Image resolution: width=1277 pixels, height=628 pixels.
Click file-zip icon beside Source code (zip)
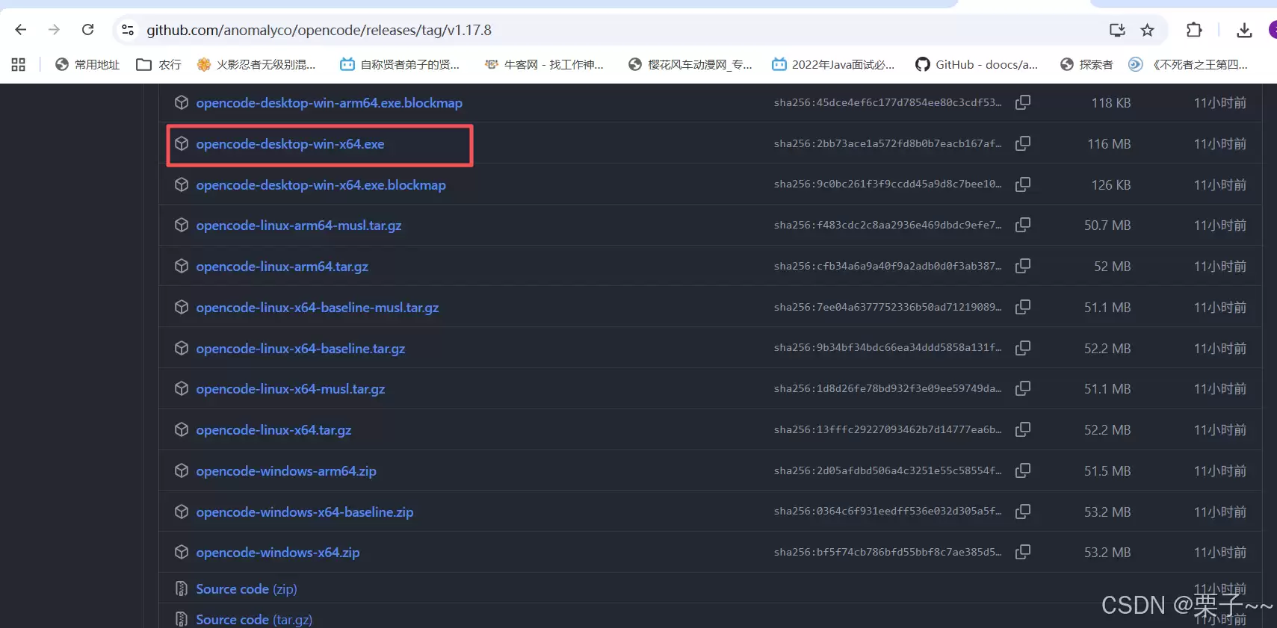[x=181, y=589]
